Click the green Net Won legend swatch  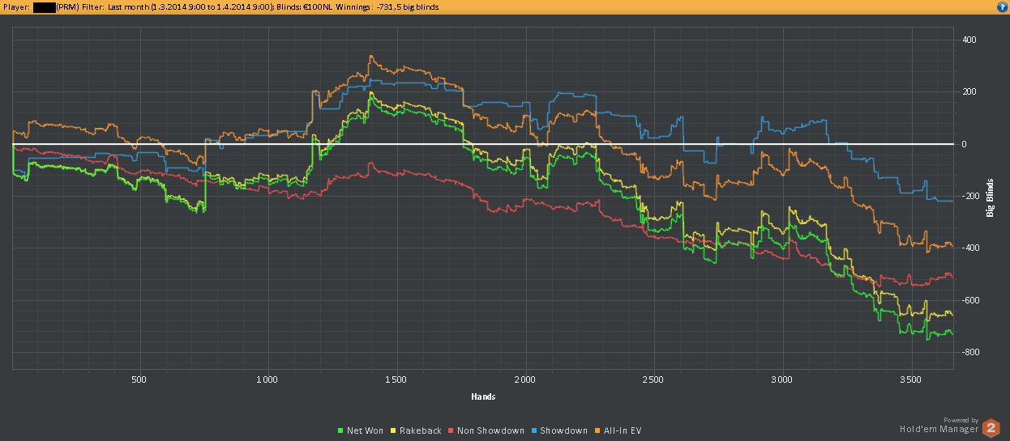coord(340,431)
